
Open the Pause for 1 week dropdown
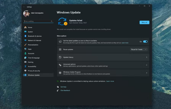click(139, 50)
